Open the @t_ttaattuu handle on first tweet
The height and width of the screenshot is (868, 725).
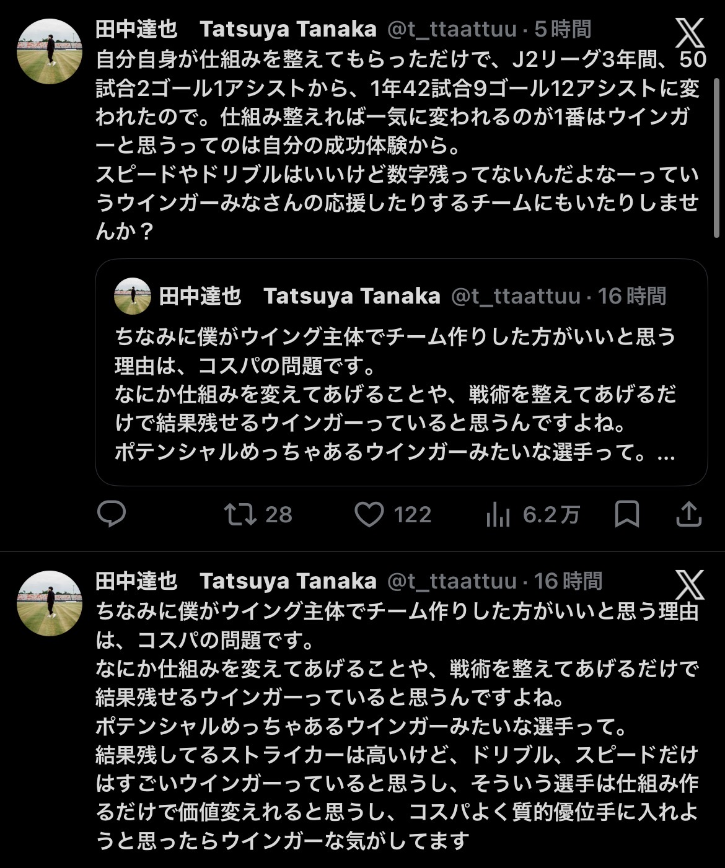(452, 28)
